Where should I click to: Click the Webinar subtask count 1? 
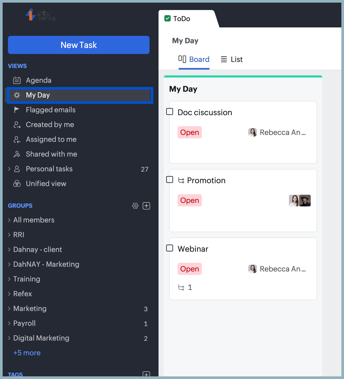pos(190,287)
